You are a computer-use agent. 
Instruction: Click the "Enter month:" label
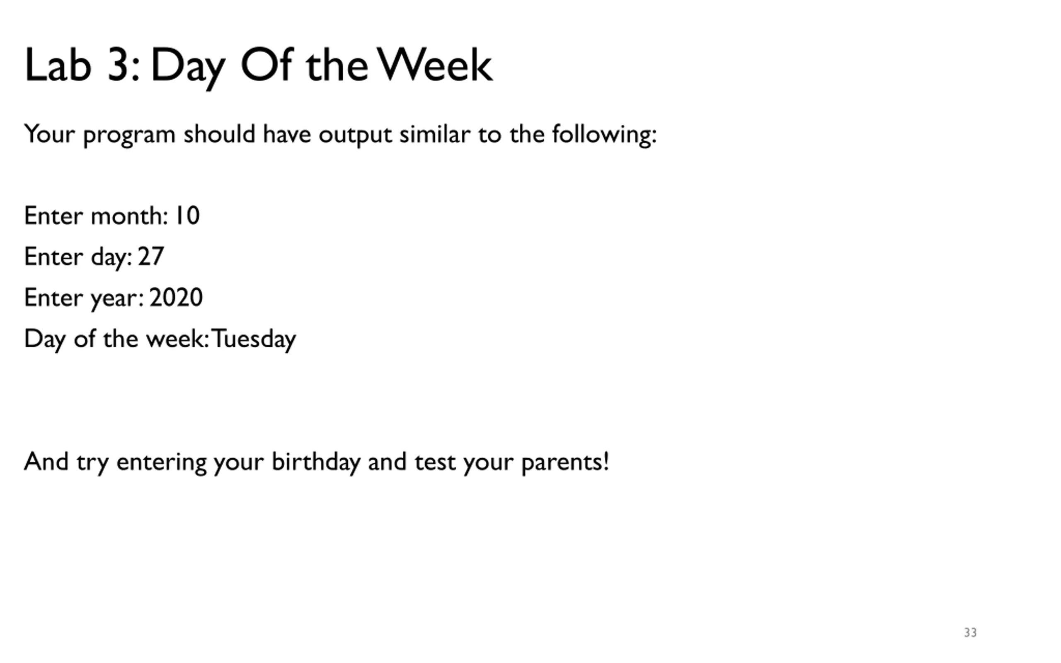click(x=97, y=216)
